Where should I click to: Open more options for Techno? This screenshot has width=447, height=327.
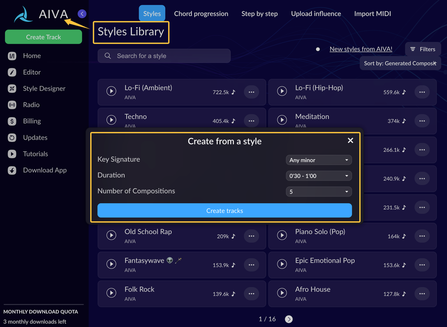tap(251, 121)
